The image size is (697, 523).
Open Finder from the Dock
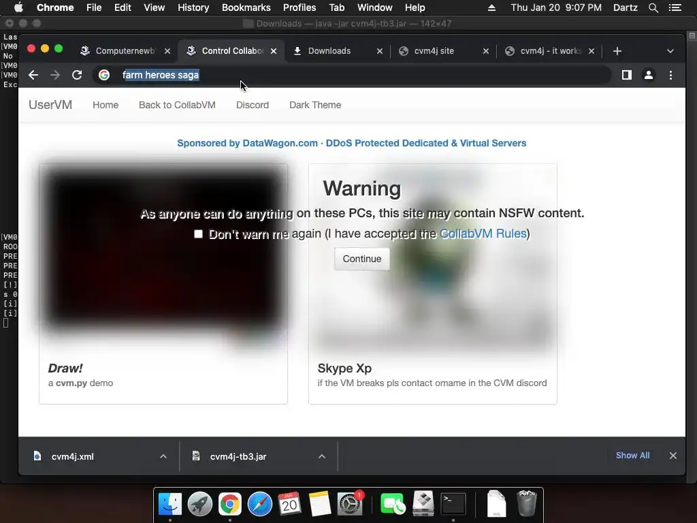(170, 504)
